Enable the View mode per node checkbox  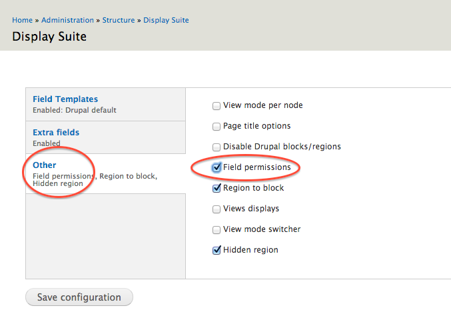pyautogui.click(x=217, y=105)
